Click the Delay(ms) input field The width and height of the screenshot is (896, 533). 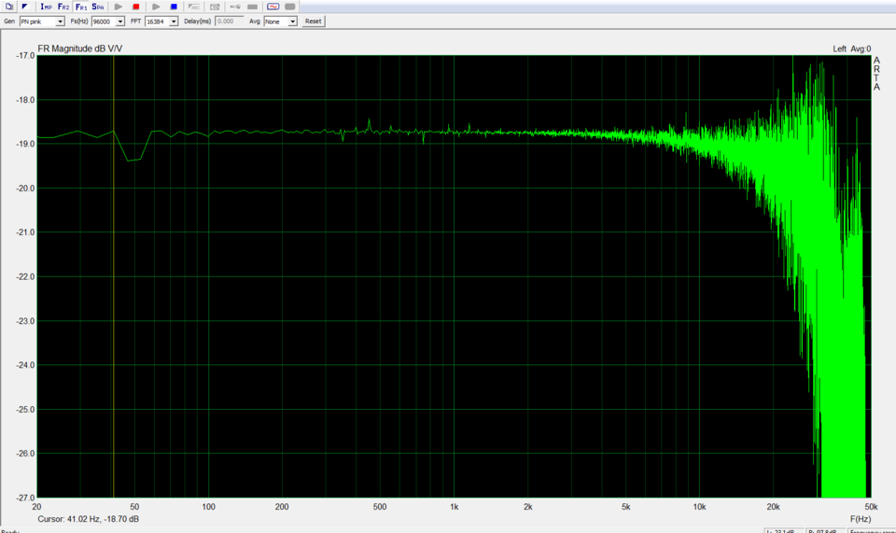tap(230, 21)
